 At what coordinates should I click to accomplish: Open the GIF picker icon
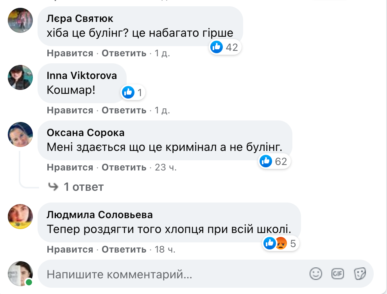tap(337, 274)
